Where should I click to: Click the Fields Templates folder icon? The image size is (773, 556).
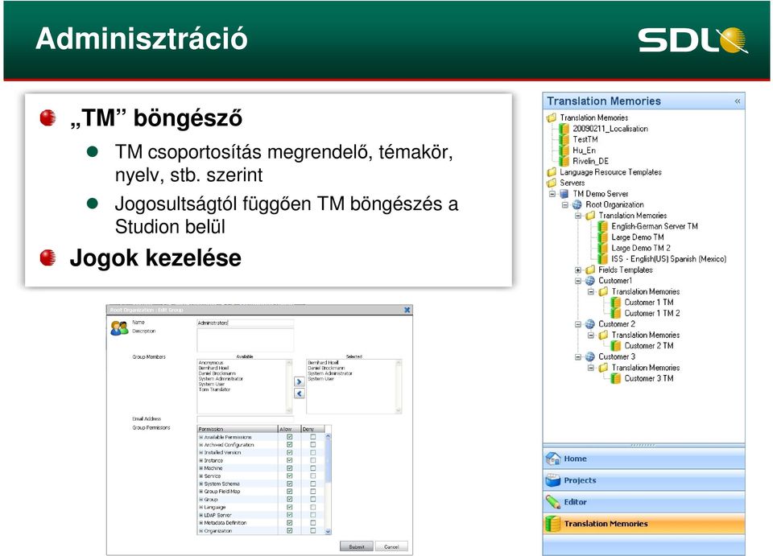(590, 270)
